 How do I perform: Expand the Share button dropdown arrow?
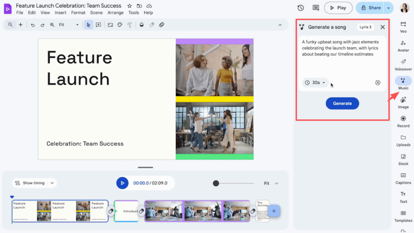click(x=388, y=8)
